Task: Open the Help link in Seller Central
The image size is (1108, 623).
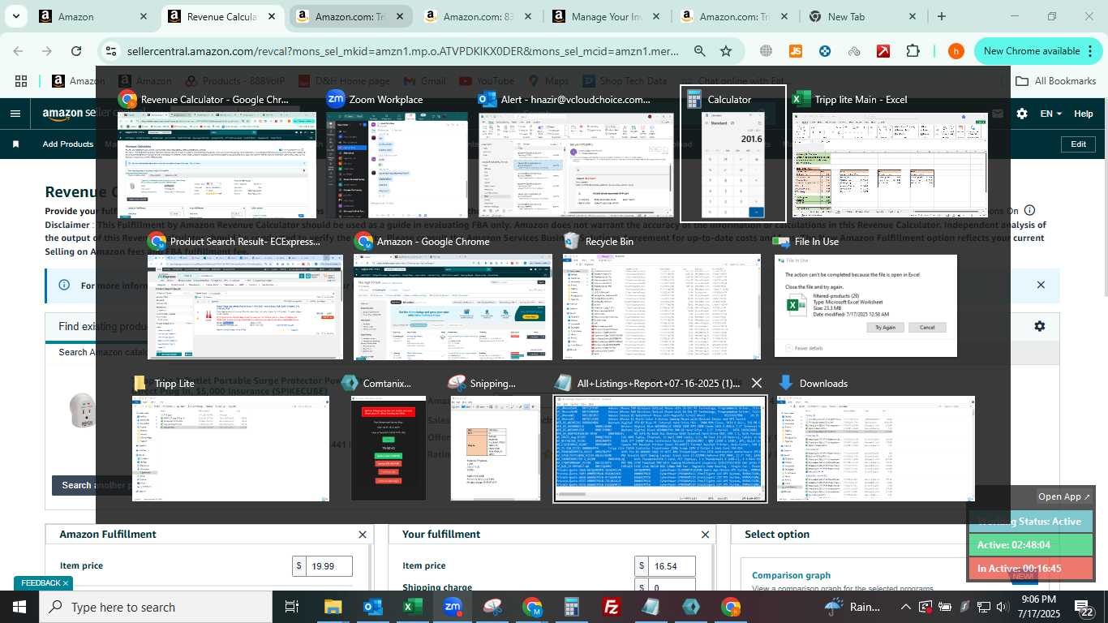Action: [1084, 114]
